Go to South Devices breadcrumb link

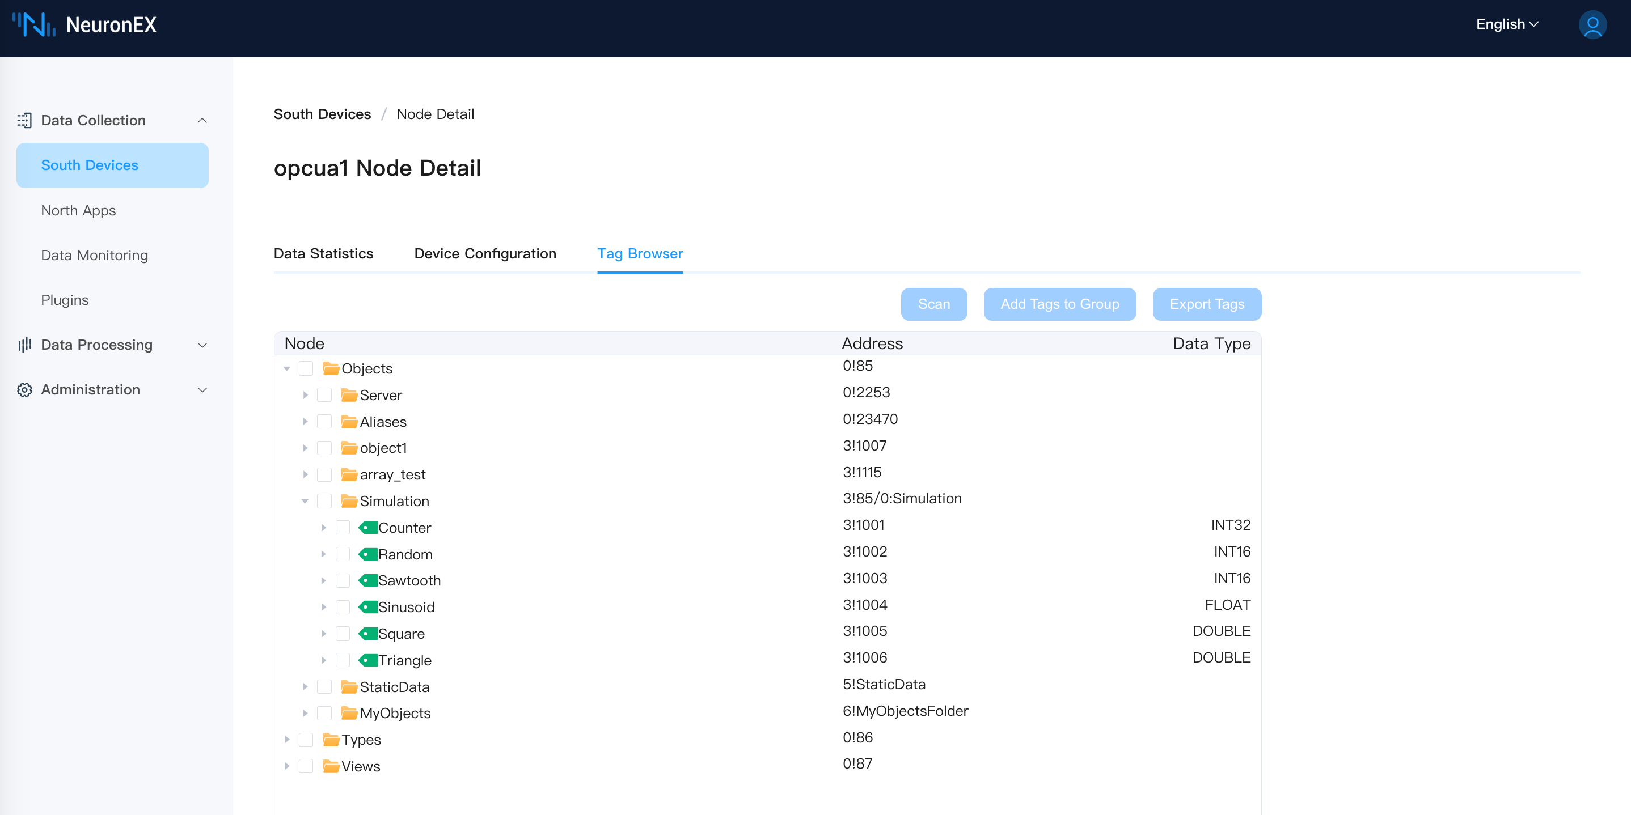pyautogui.click(x=322, y=114)
